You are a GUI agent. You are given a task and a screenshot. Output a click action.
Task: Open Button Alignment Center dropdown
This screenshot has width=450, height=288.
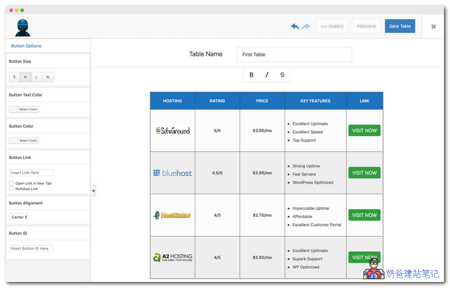[x=19, y=217]
